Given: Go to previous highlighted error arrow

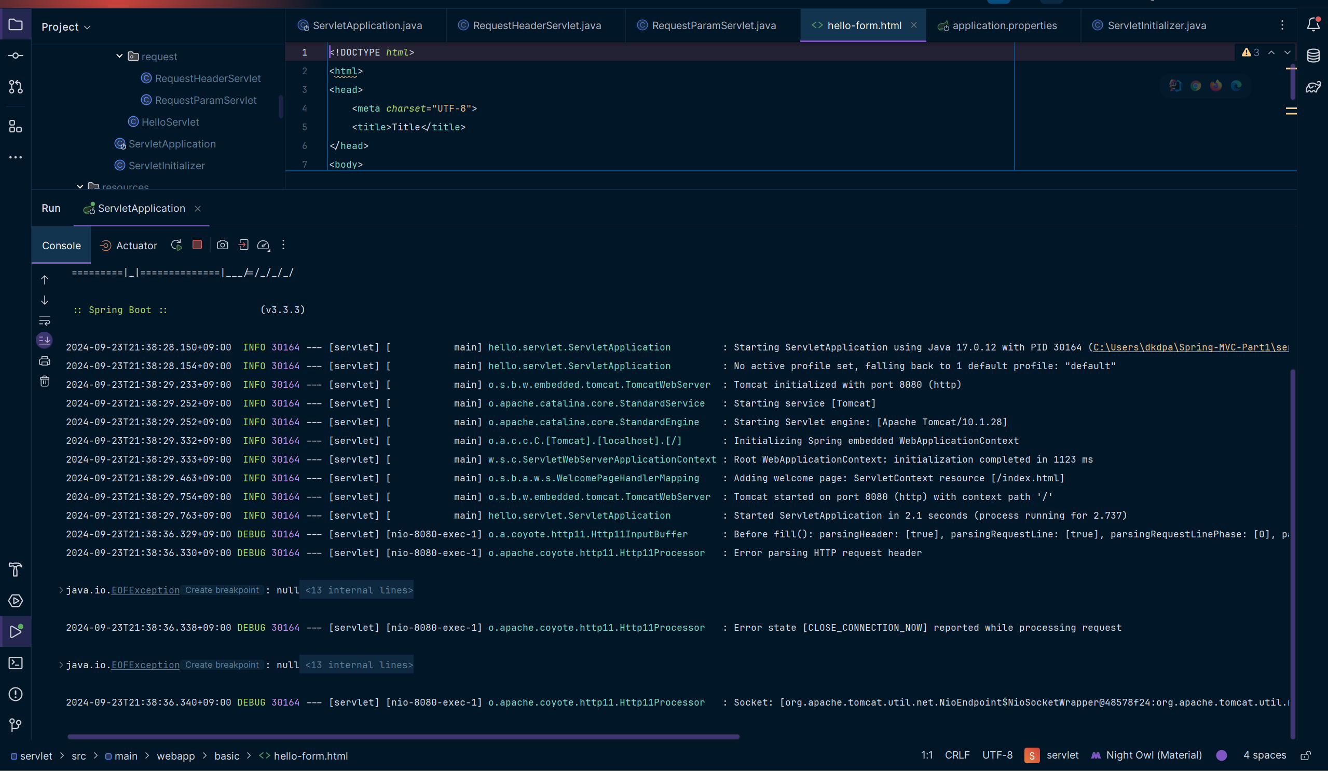Looking at the screenshot, I should click(1271, 52).
